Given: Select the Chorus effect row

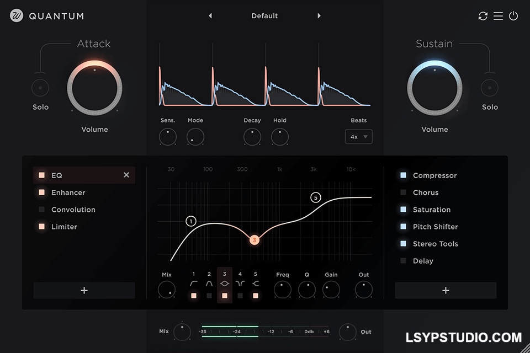Looking at the screenshot, I should pyautogui.click(x=446, y=192).
